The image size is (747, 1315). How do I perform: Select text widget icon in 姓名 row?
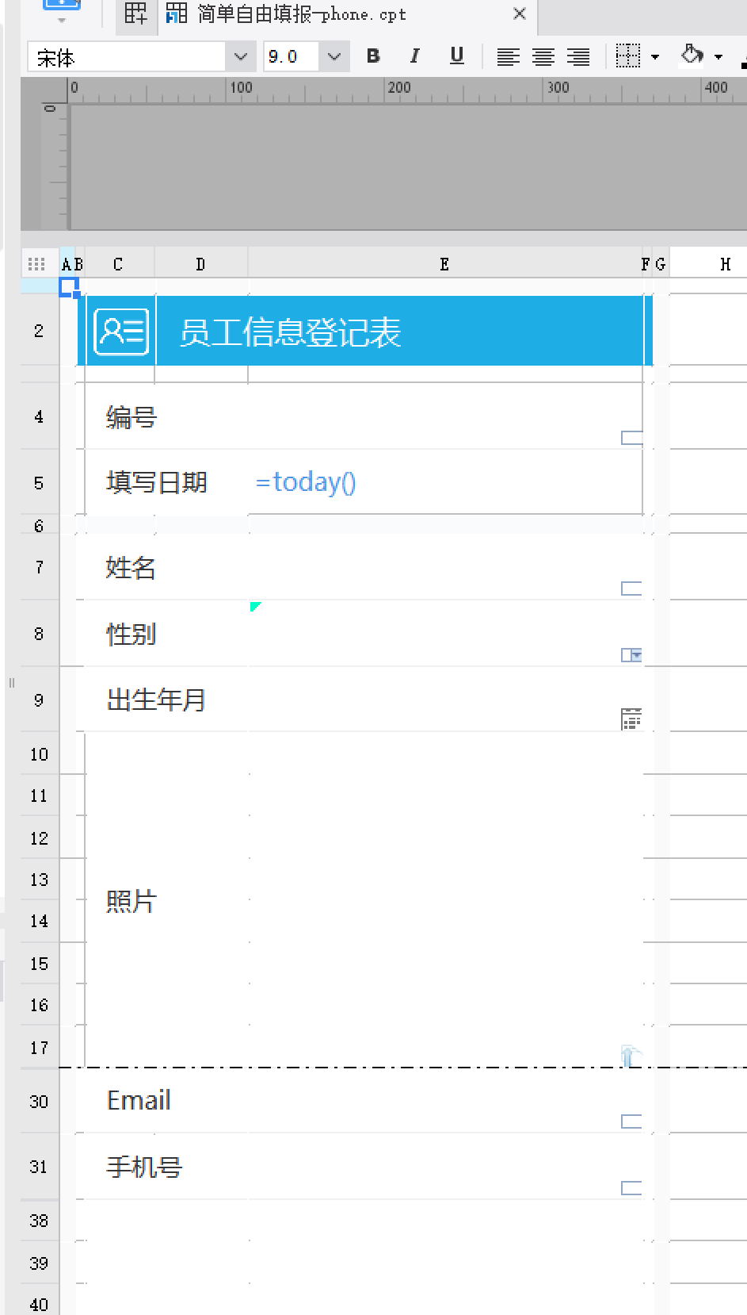(x=631, y=588)
